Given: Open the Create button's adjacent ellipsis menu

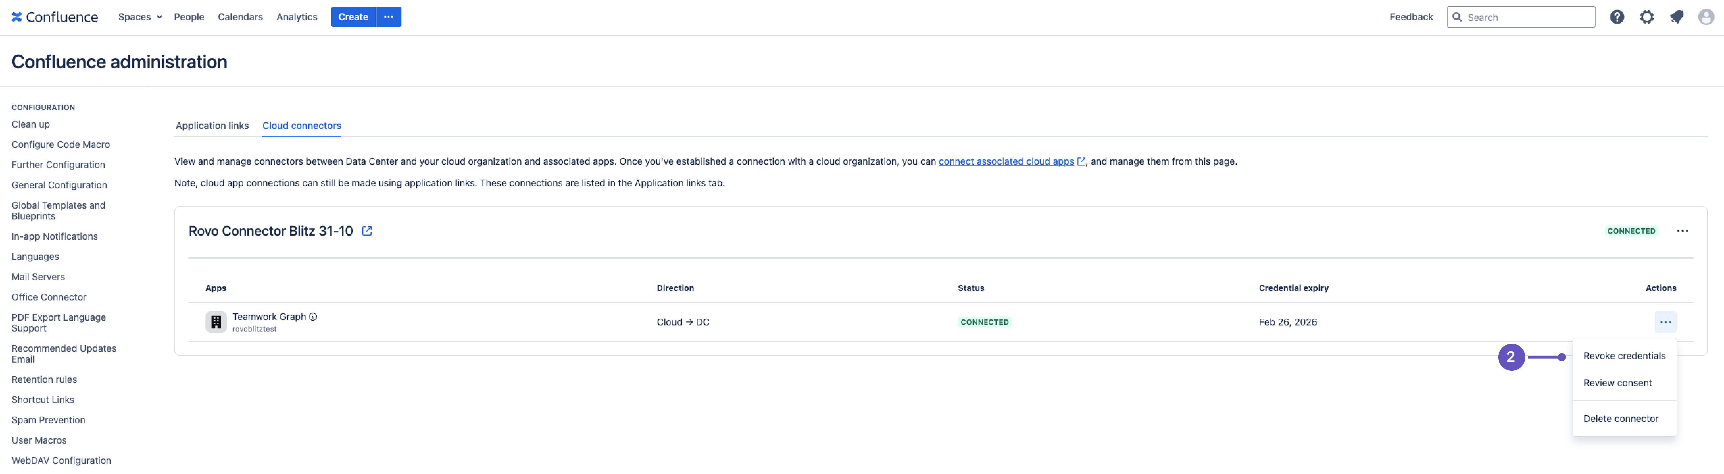Looking at the screenshot, I should coord(389,17).
